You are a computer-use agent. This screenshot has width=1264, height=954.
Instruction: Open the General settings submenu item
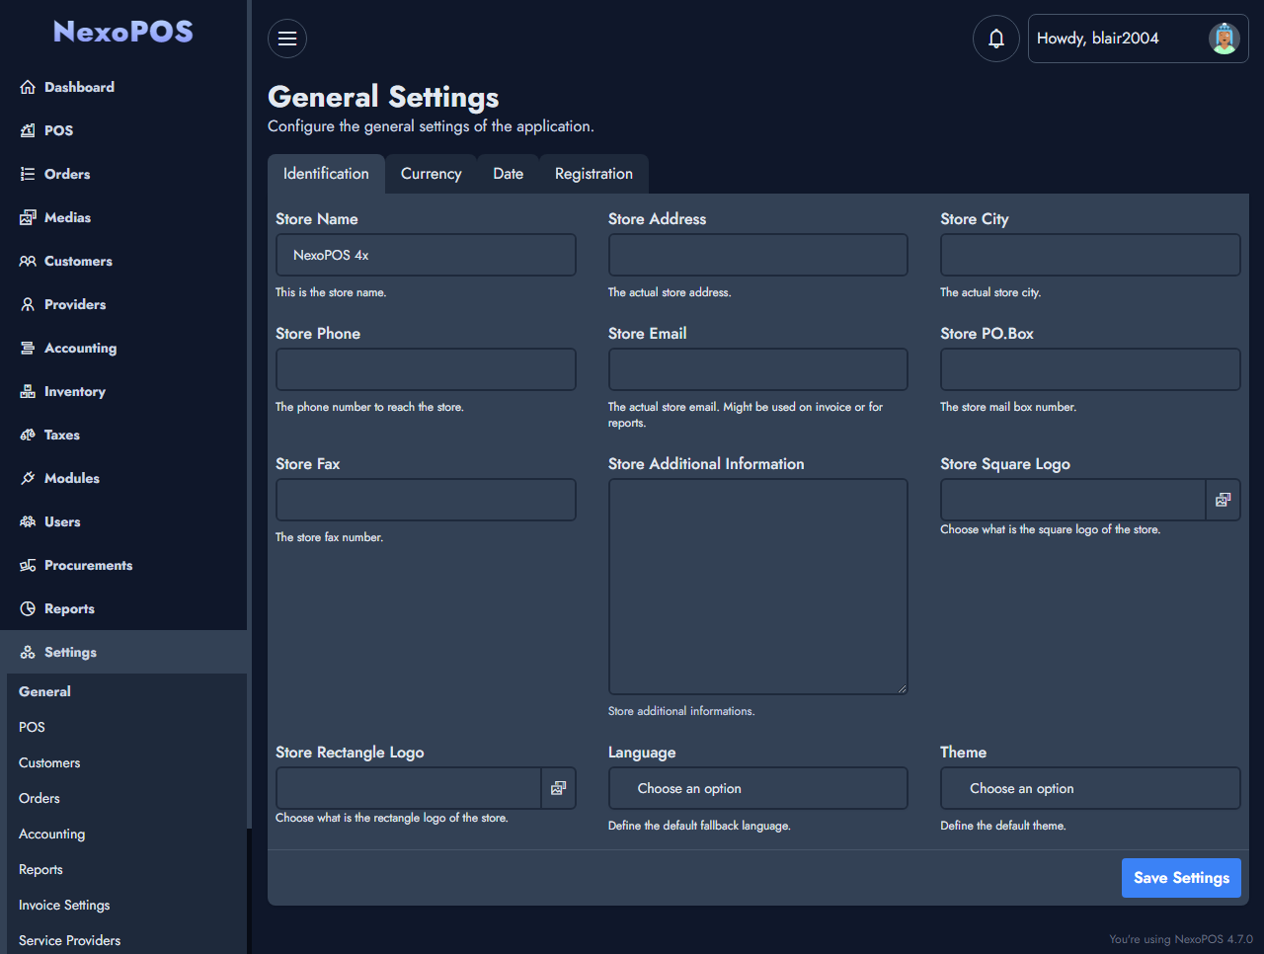126,691
